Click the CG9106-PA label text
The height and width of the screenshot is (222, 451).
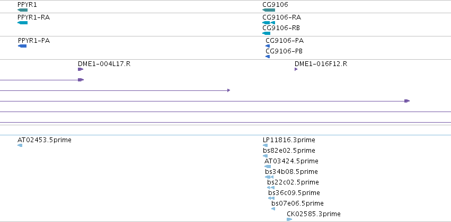[285, 41]
